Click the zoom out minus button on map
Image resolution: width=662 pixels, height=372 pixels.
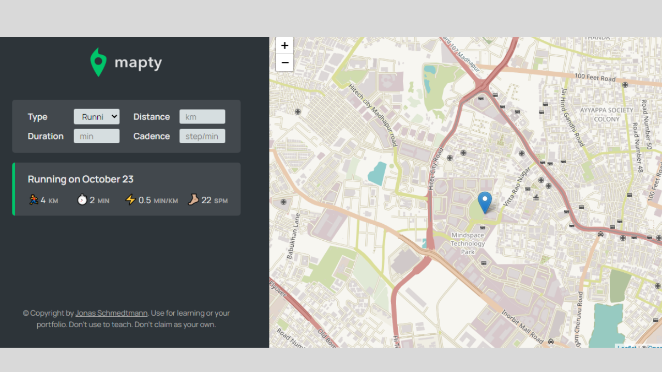284,63
